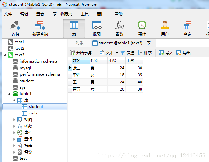Select the information_schema database

pos(38,61)
